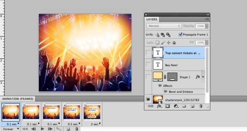Select animation frame 2 thumbnail
247x132 pixels.
(x=31, y=112)
